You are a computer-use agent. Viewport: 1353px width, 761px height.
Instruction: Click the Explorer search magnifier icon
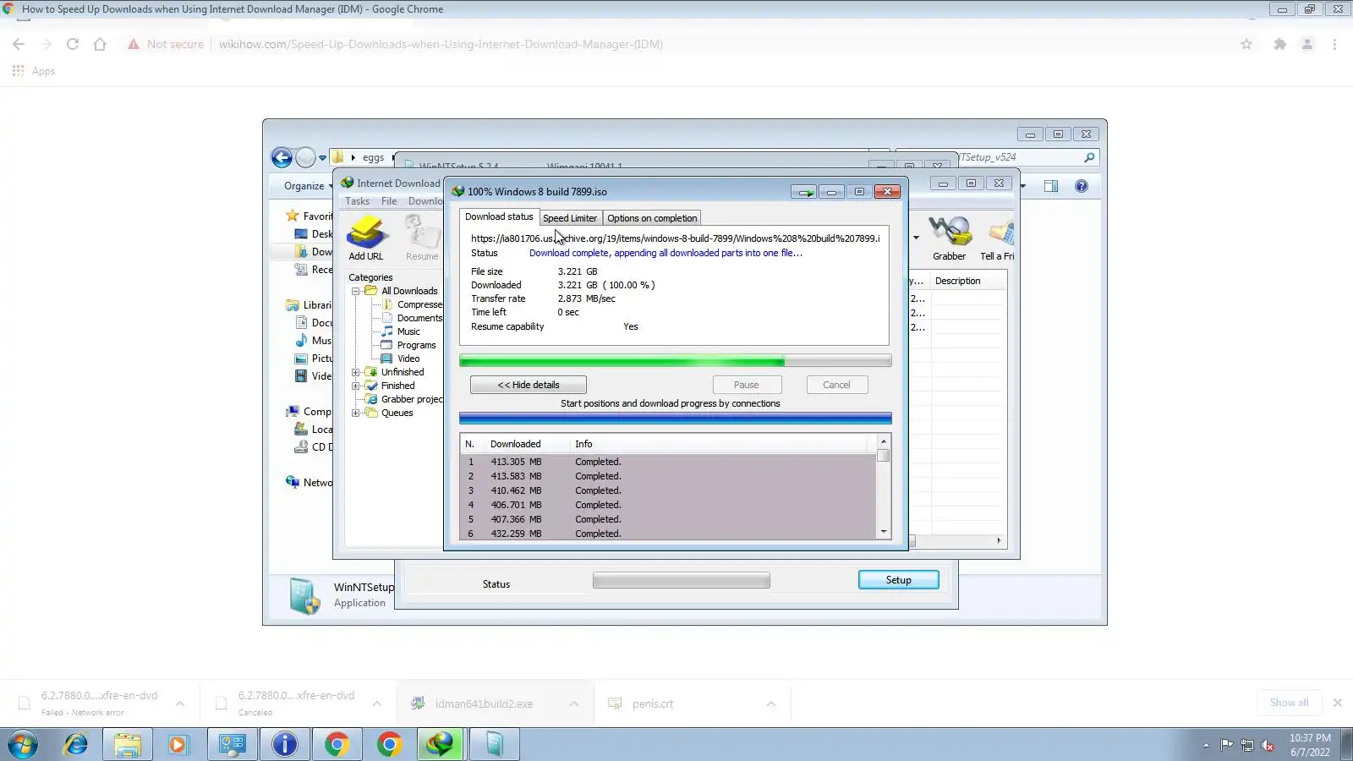[1089, 157]
